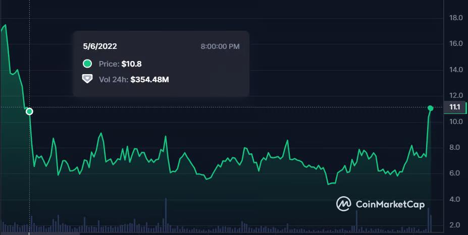Image resolution: width=468 pixels, height=235 pixels.
Task: Click the Vol 24h shield icon
Action: pos(87,79)
